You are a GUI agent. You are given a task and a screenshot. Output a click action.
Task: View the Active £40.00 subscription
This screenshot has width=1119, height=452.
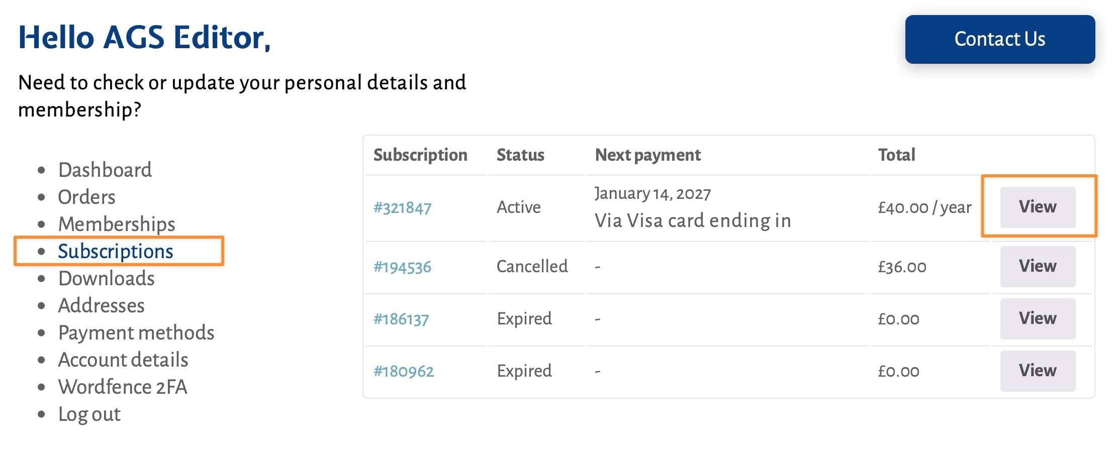tap(1037, 207)
